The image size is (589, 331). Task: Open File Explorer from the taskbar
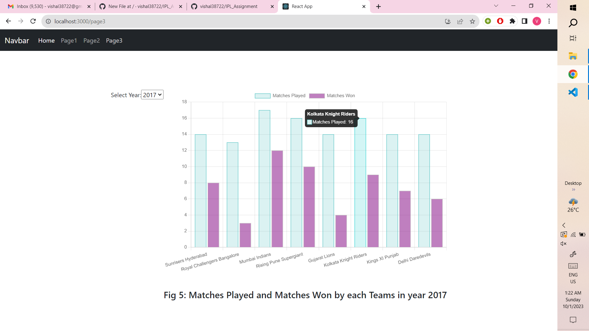tap(573, 56)
